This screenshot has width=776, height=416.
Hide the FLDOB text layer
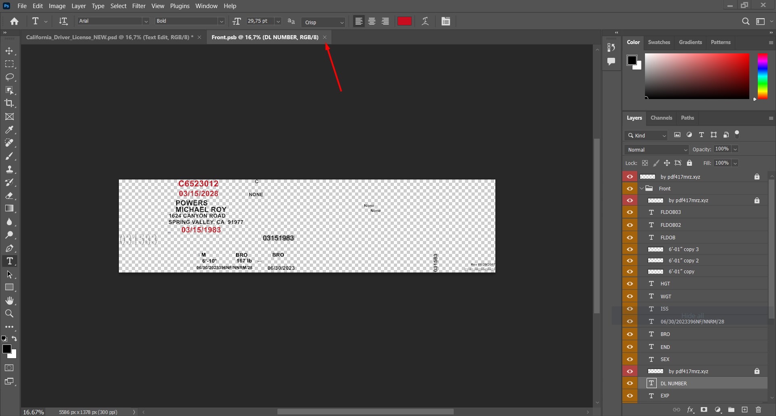(x=630, y=237)
